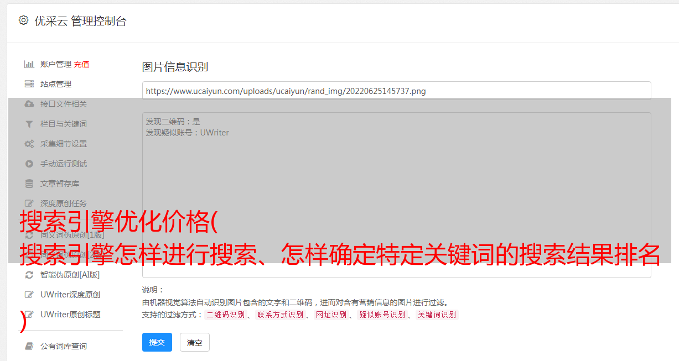Click the blue 提交 button
Image resolution: width=679 pixels, height=361 pixels.
(x=157, y=342)
